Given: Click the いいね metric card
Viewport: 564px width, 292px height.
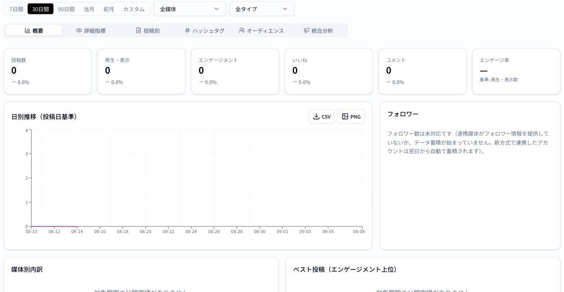Looking at the screenshot, I should [x=329, y=71].
